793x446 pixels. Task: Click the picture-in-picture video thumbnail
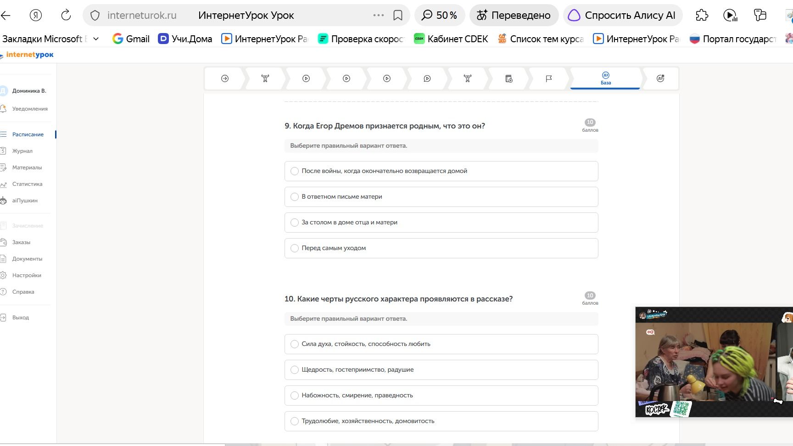pos(714,362)
